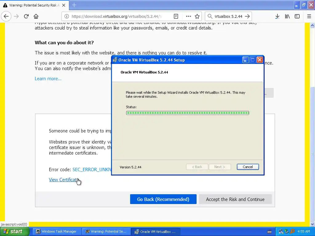Toggle the sidebar view

[x=297, y=16]
